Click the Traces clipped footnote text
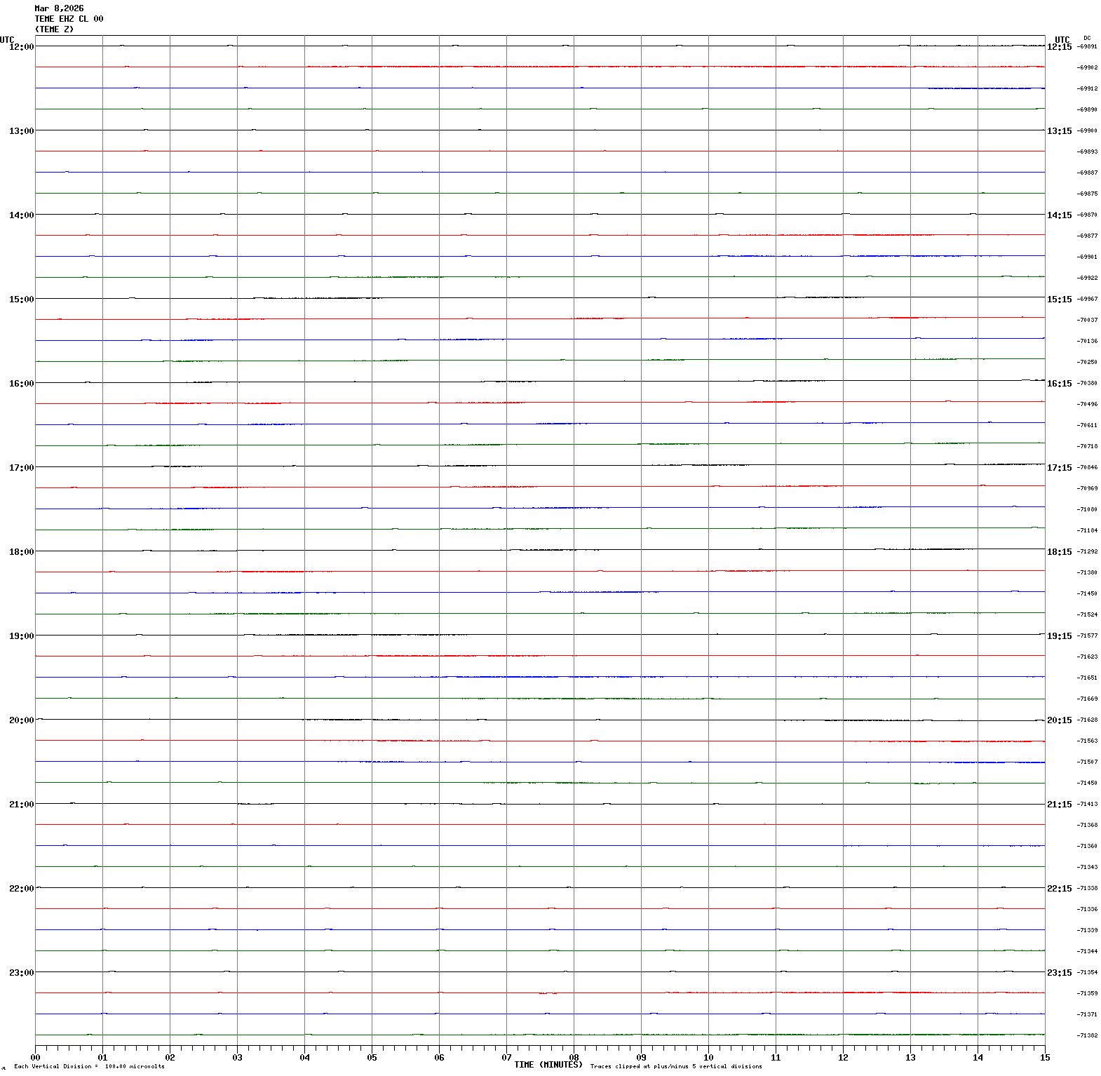This screenshot has height=1076, width=1101. coord(676,1067)
